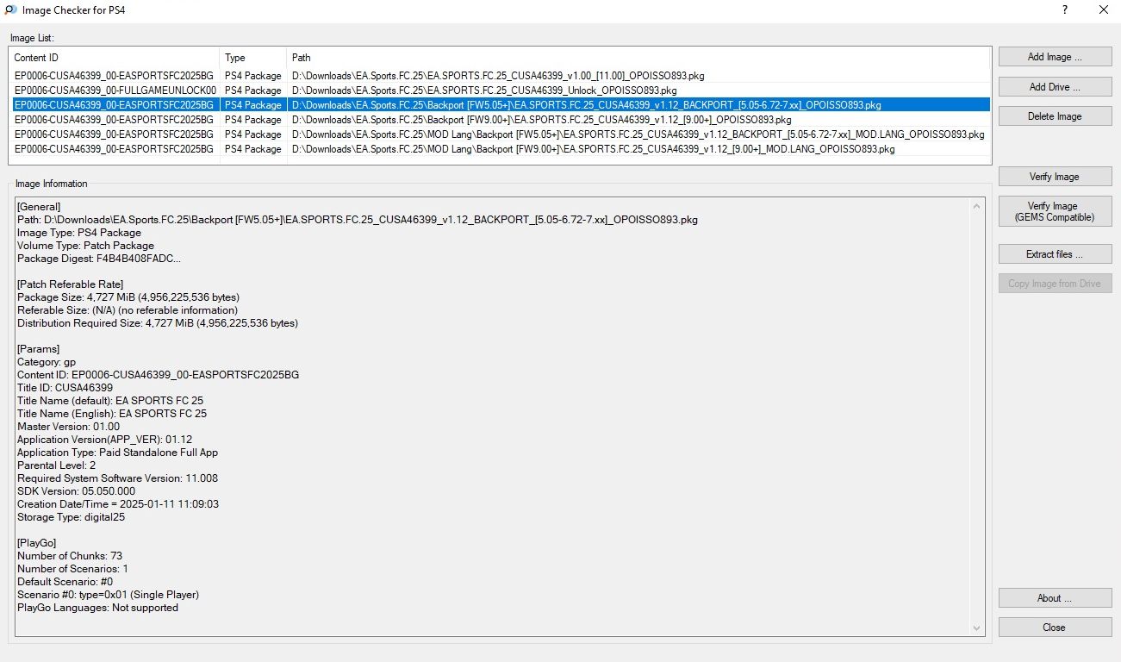This screenshot has width=1121, height=662.
Task: Click the Image Checker app icon in title bar
Action: point(10,10)
